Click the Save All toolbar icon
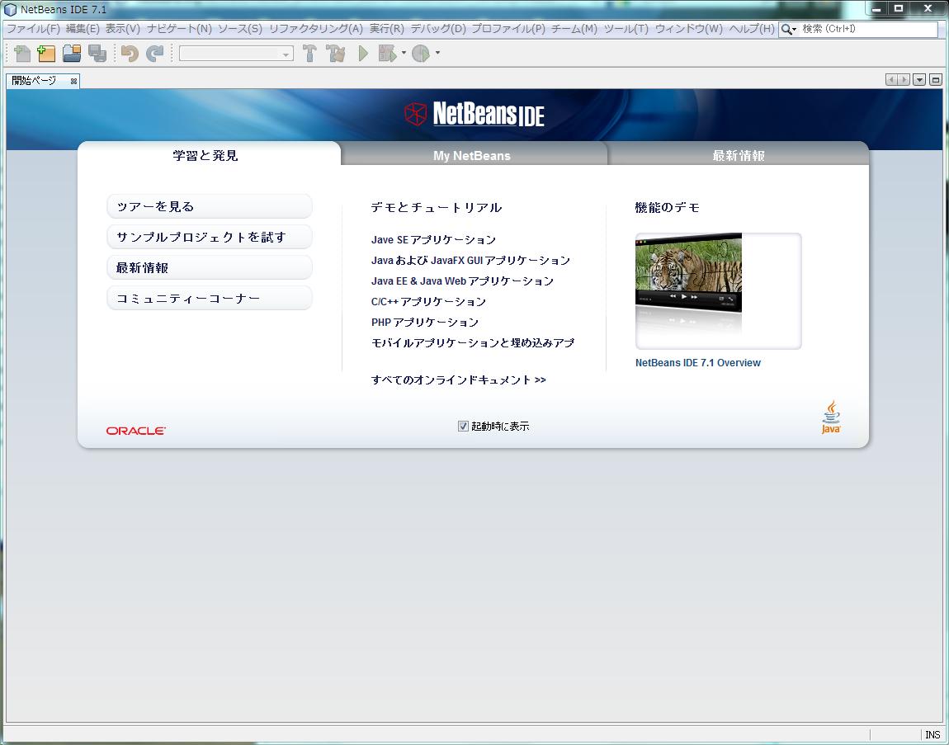 pos(97,54)
